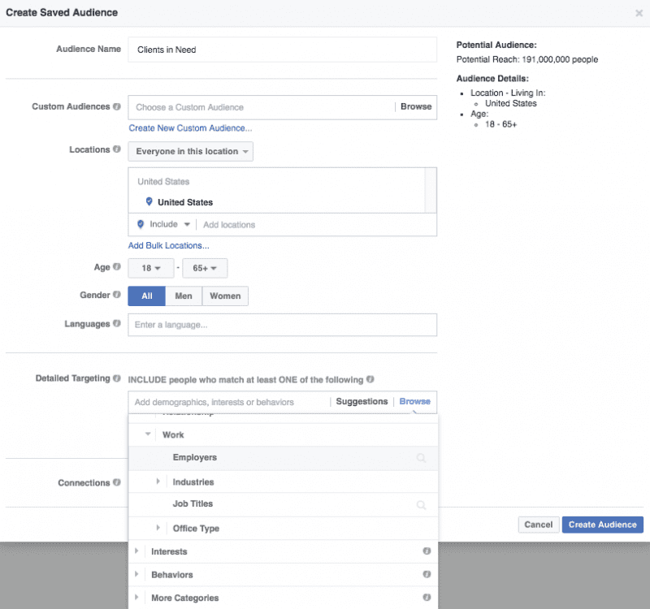The image size is (650, 609).
Task: Select the Women gender option
Action: [x=225, y=296]
